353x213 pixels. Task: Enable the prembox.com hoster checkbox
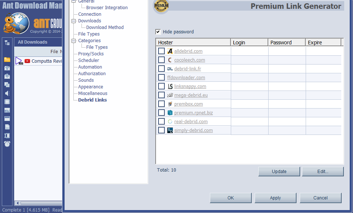click(x=161, y=104)
